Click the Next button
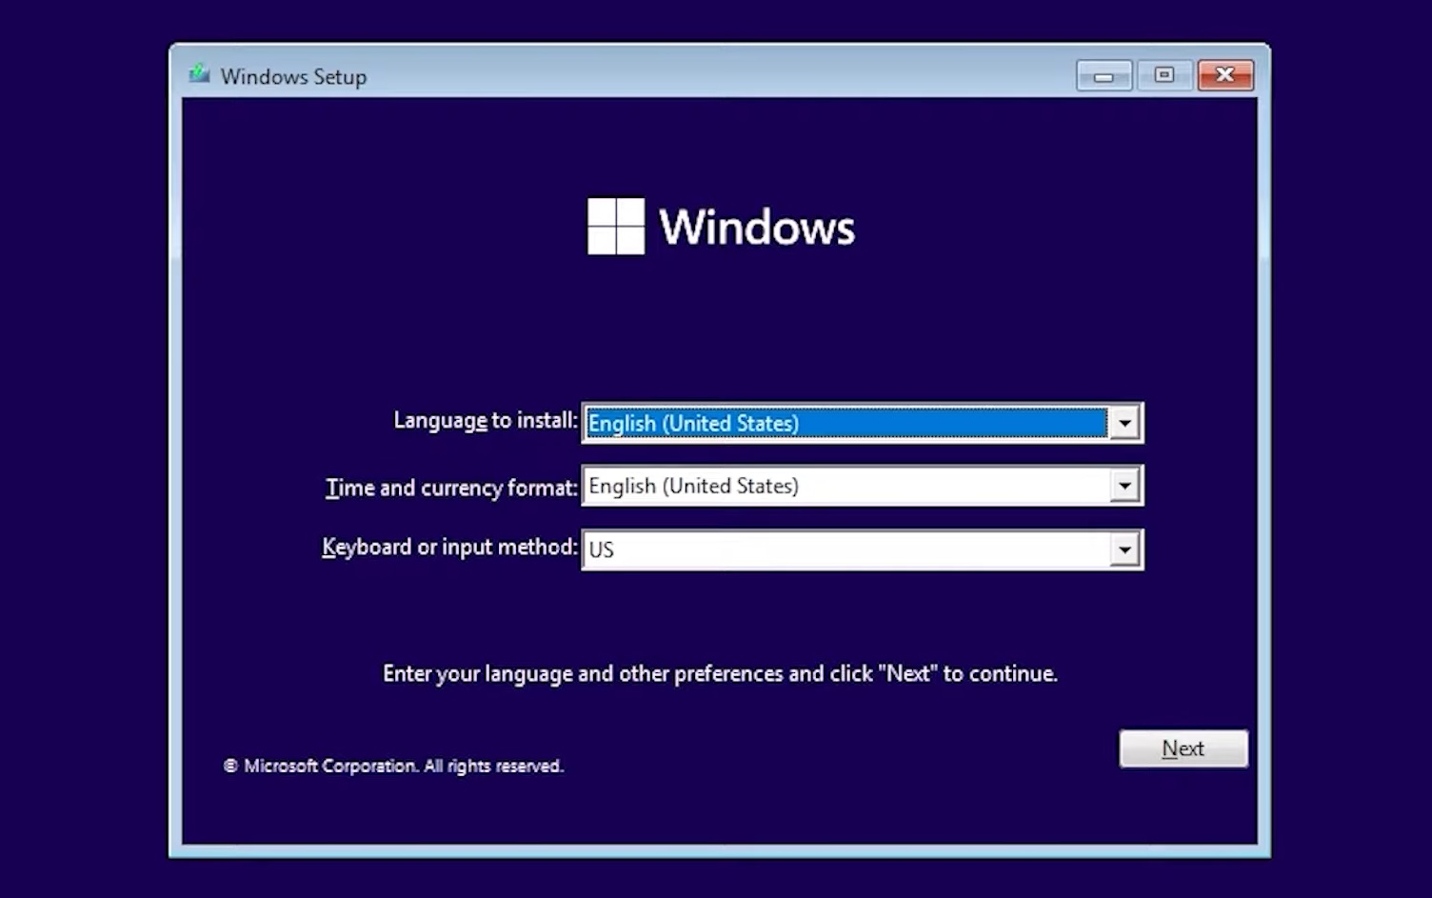 (1183, 748)
